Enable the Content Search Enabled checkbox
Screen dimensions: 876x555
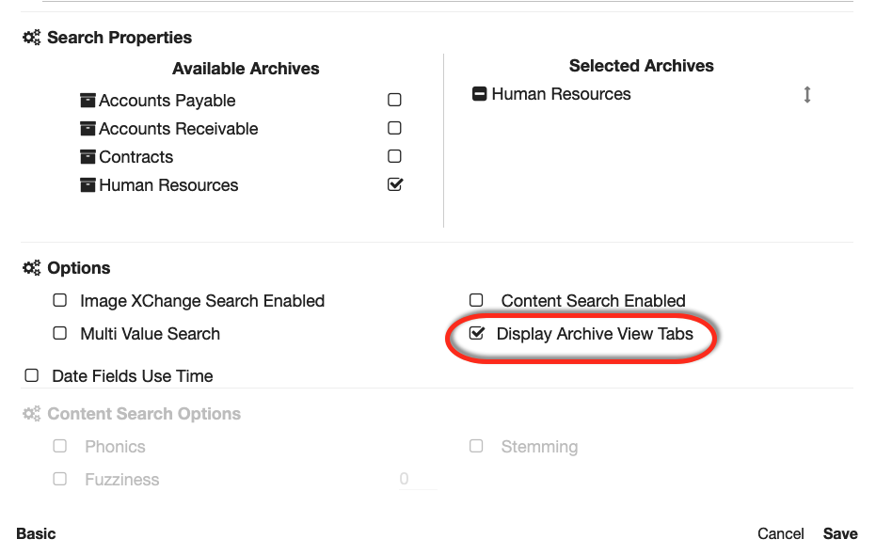tap(476, 300)
